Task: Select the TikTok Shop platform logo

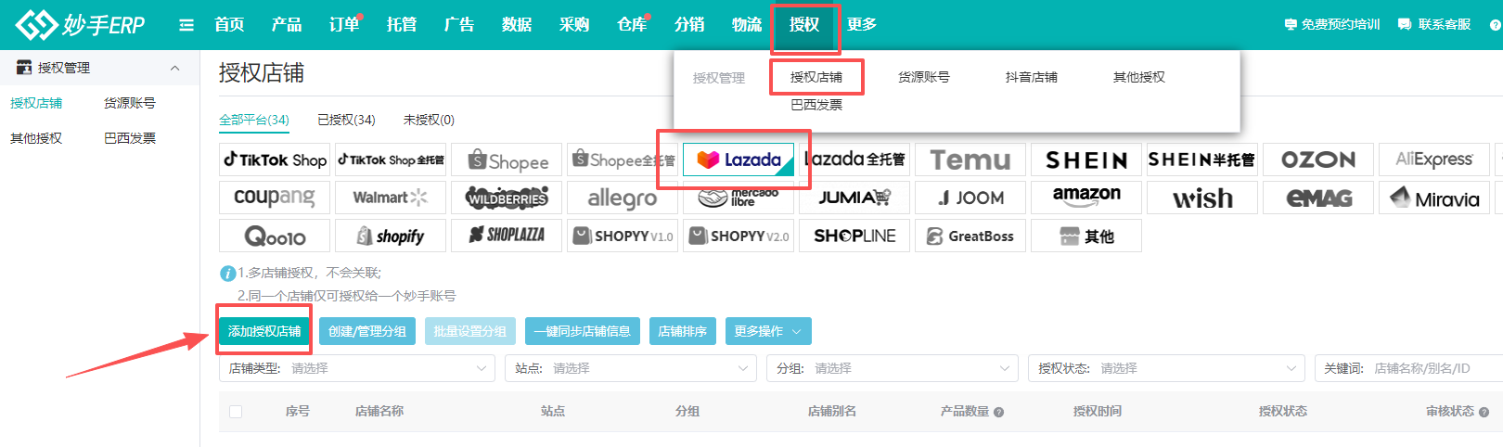Action: click(275, 160)
